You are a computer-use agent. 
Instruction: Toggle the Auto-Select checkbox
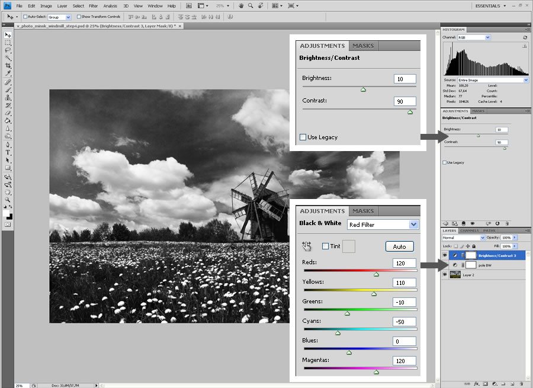pyautogui.click(x=27, y=17)
